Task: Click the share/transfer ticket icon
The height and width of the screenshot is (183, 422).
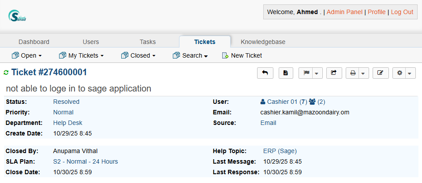Action: (334, 73)
